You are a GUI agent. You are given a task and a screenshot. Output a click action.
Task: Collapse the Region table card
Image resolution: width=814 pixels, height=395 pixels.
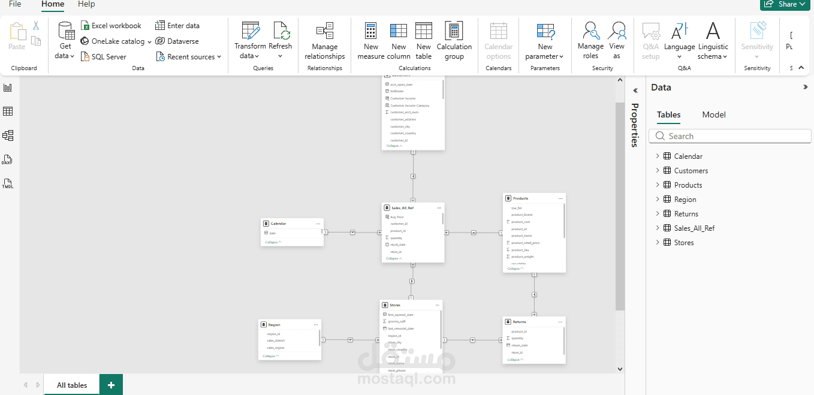[271, 356]
